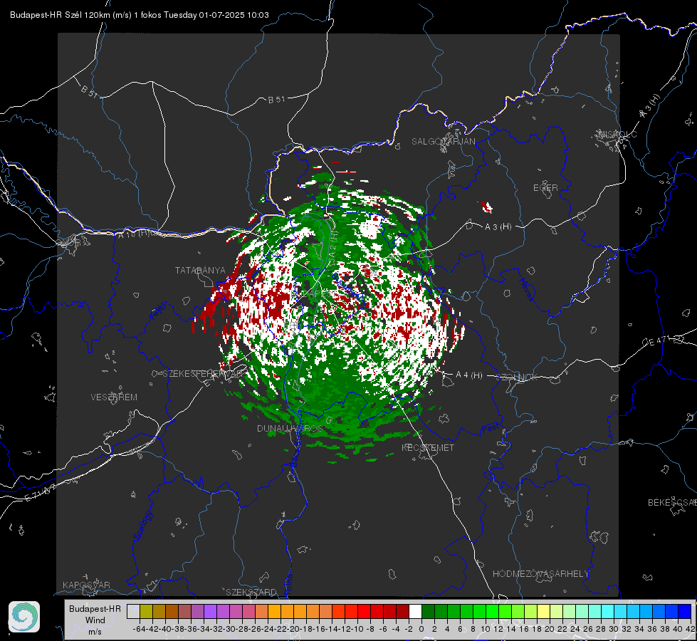This screenshot has height=641, width=697.
Task: Click the legend value label 42
Action: click(x=691, y=629)
